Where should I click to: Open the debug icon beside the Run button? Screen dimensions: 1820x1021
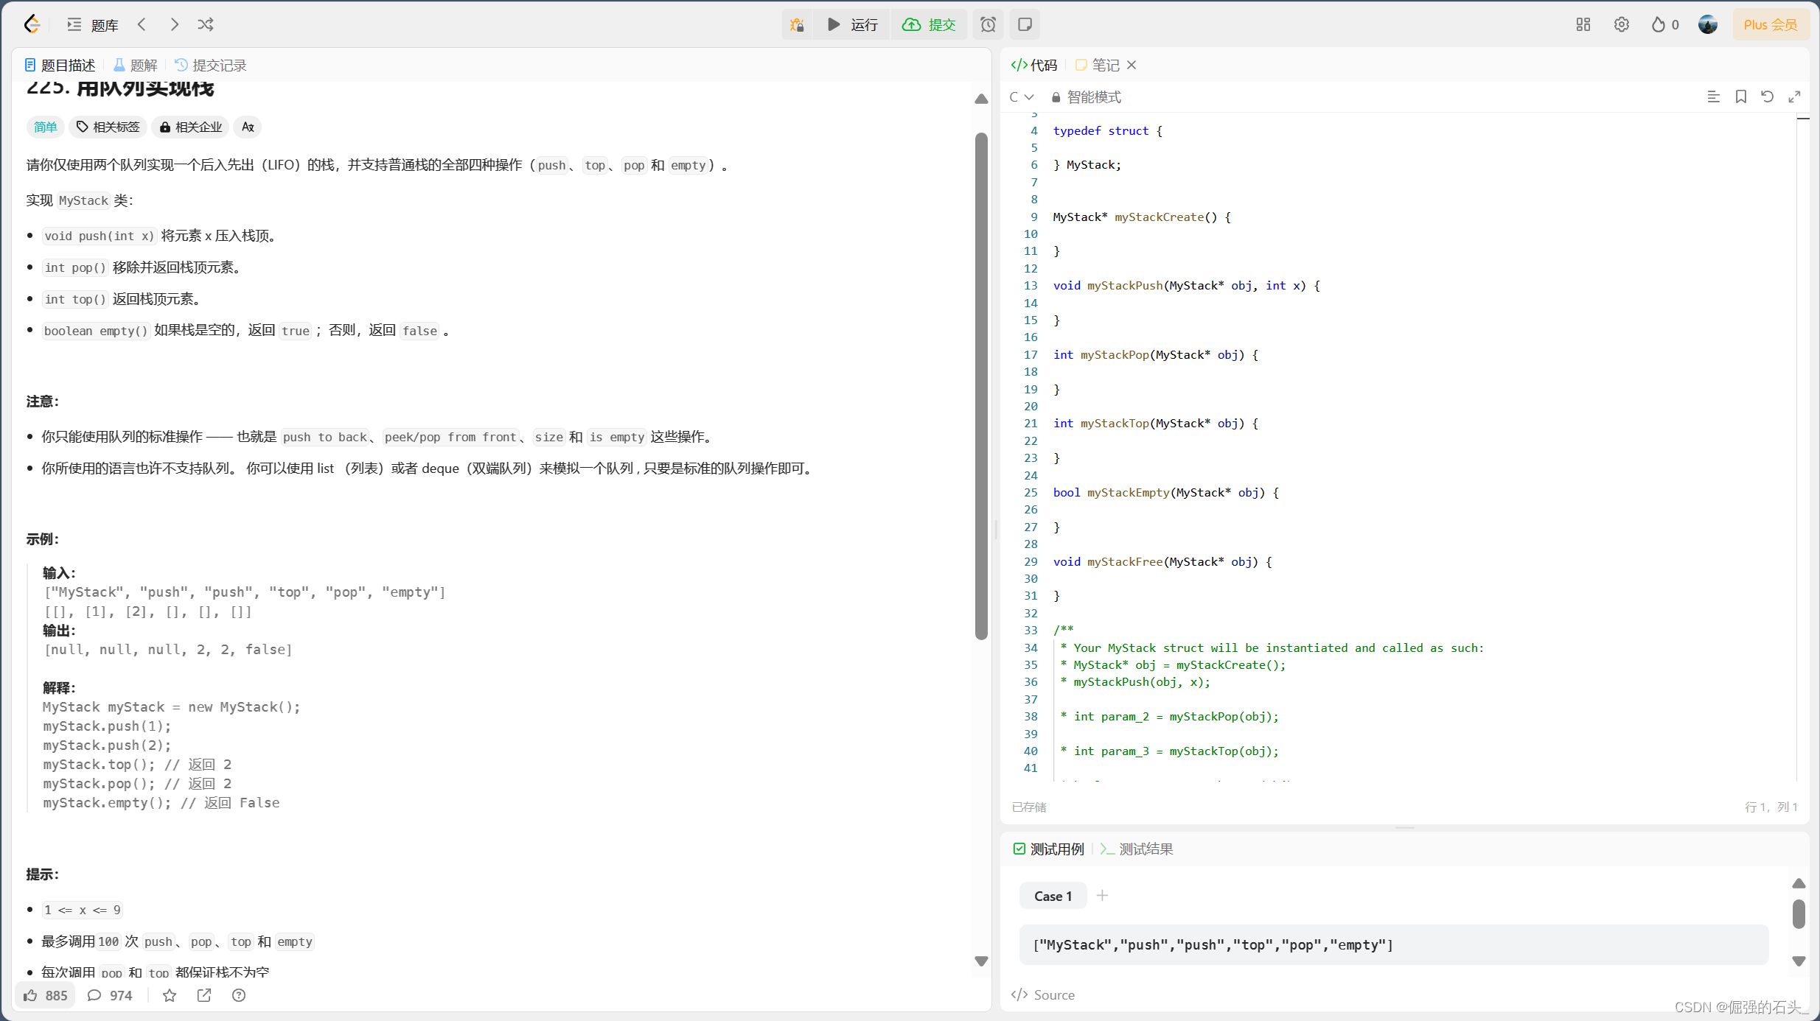797,24
